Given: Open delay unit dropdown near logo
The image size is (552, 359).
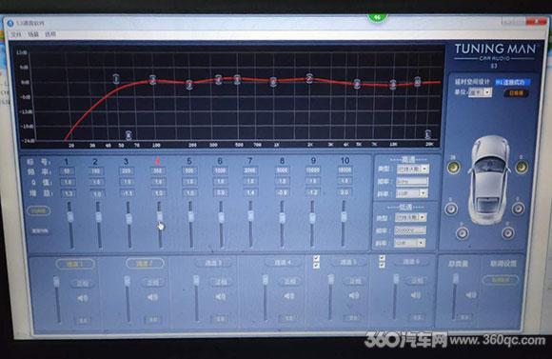Looking at the screenshot, I should (480, 92).
